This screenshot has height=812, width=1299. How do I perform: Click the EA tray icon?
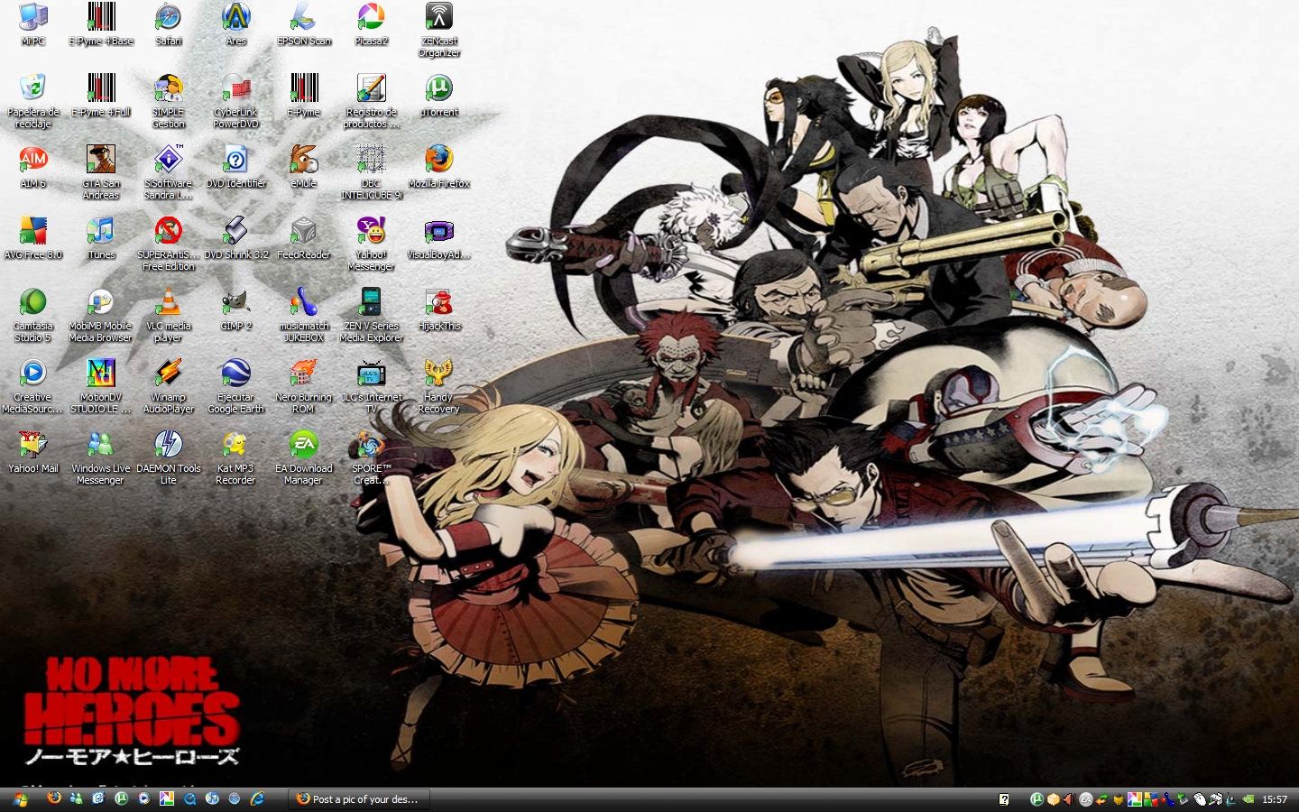1086,799
